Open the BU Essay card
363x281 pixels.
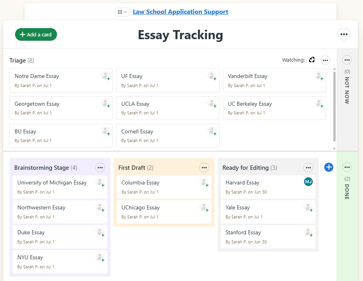[61, 136]
